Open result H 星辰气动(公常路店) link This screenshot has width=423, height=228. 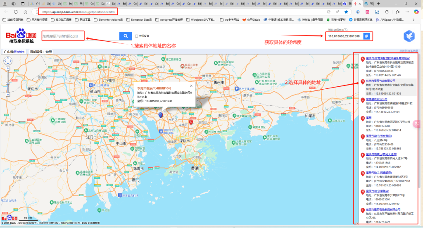point(378,191)
